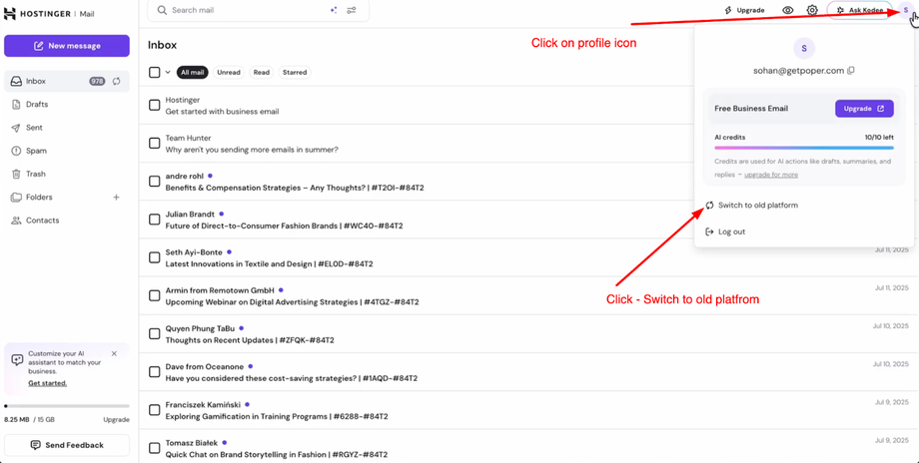Click the AI sparkle icon in search bar
This screenshot has height=463, width=919.
tap(334, 10)
